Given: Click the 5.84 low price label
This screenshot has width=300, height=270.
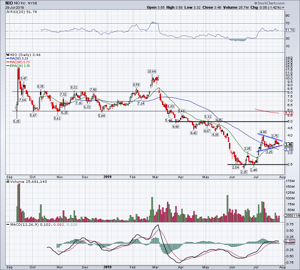Looking at the screenshot, I should [102, 116].
